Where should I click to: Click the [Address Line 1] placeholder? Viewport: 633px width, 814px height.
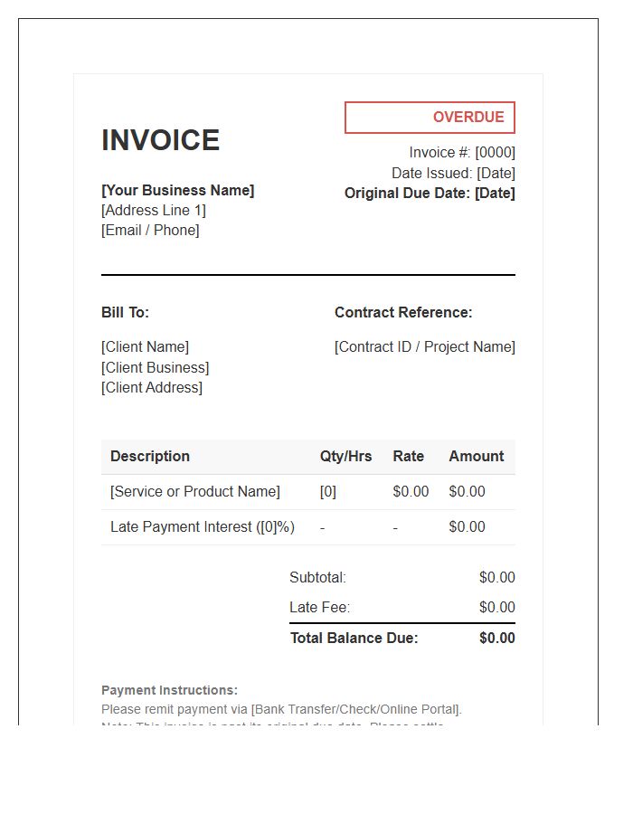[154, 210]
